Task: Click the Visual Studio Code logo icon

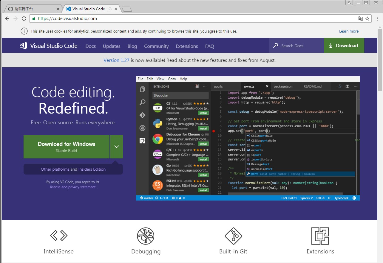Action: coord(23,45)
